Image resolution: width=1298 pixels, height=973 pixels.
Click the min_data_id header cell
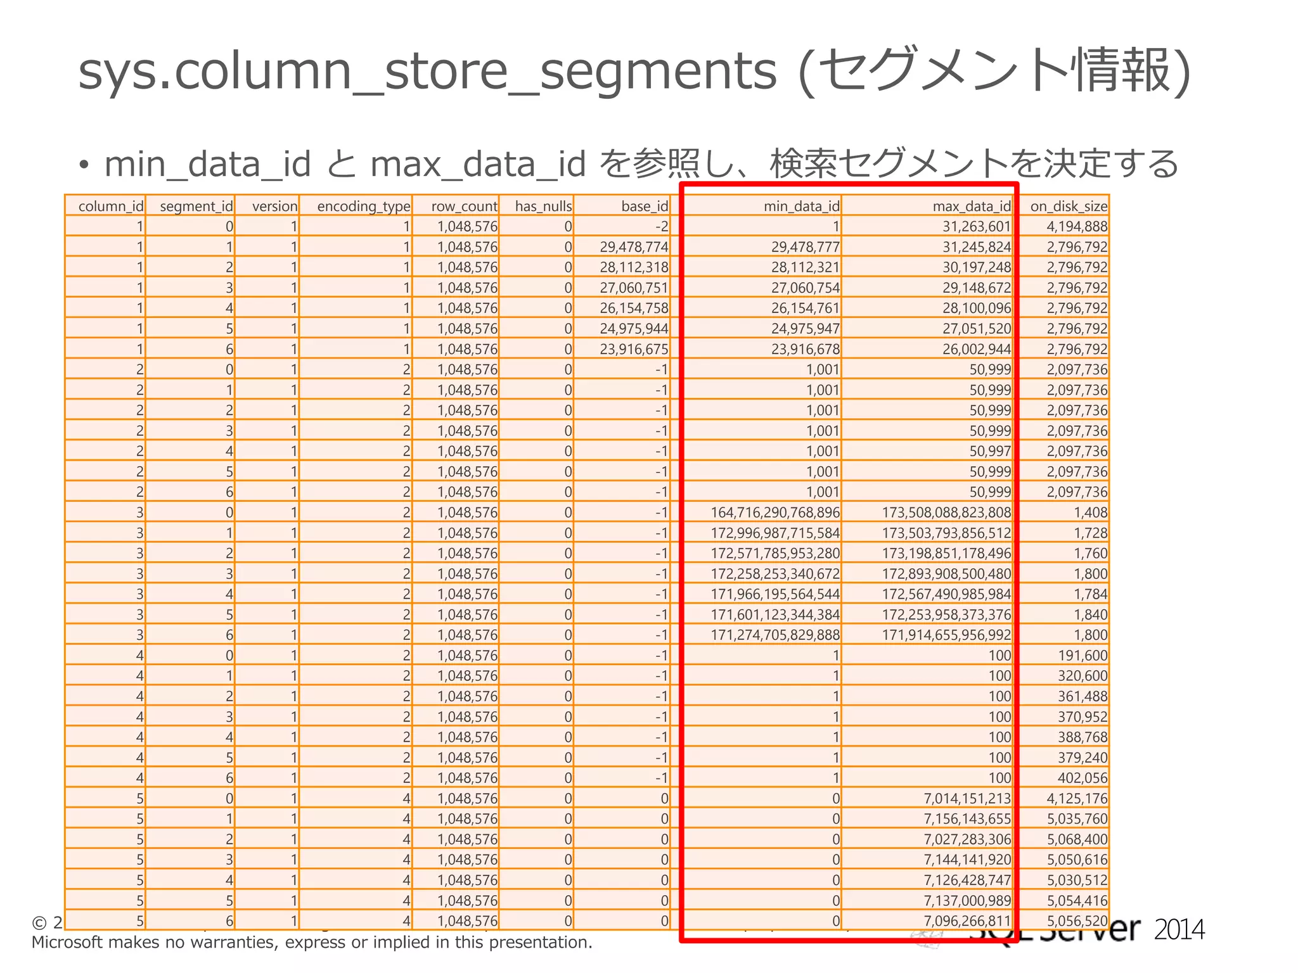(802, 207)
